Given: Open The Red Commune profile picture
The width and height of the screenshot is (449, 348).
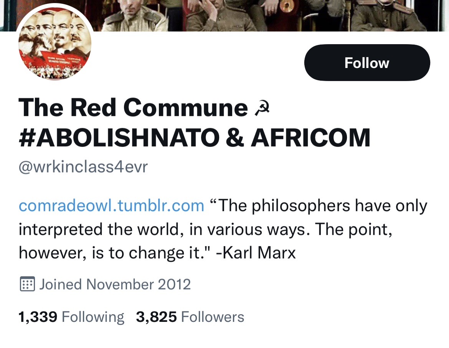Looking at the screenshot, I should (x=54, y=43).
